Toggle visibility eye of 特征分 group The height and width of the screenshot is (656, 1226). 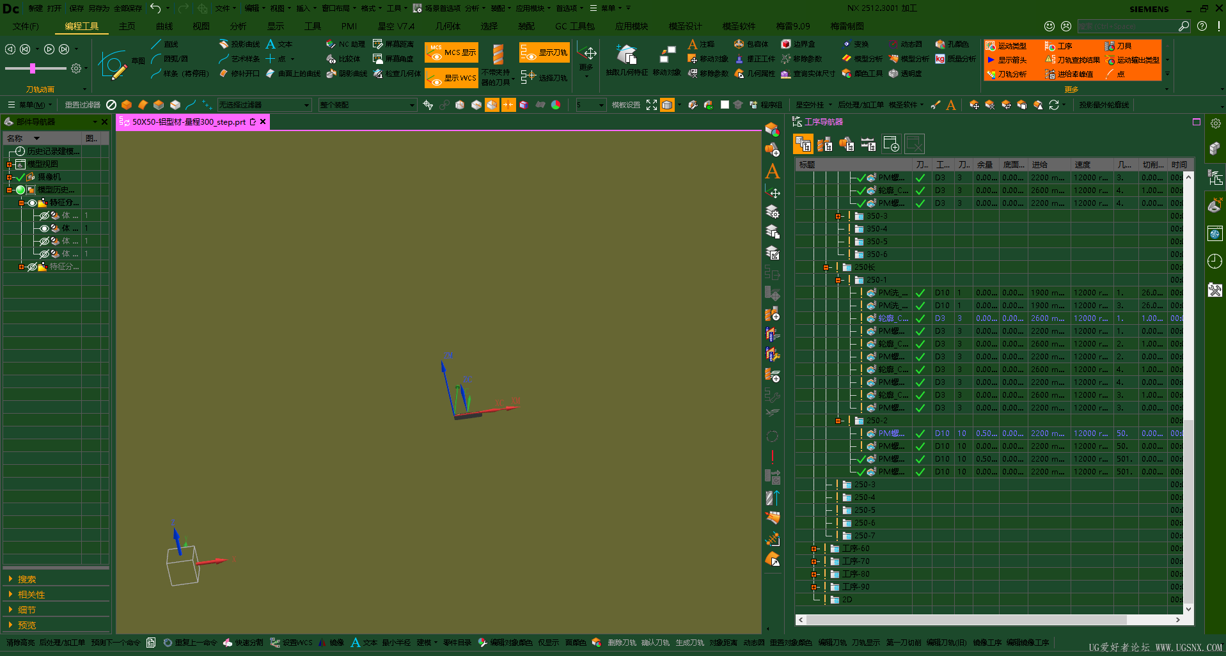click(x=32, y=203)
